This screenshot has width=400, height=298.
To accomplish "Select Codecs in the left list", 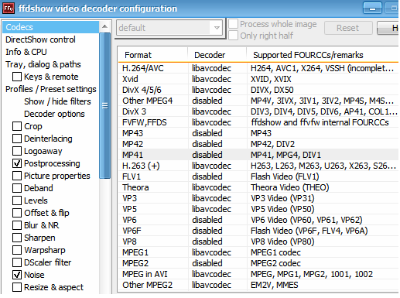I will 50,27.
